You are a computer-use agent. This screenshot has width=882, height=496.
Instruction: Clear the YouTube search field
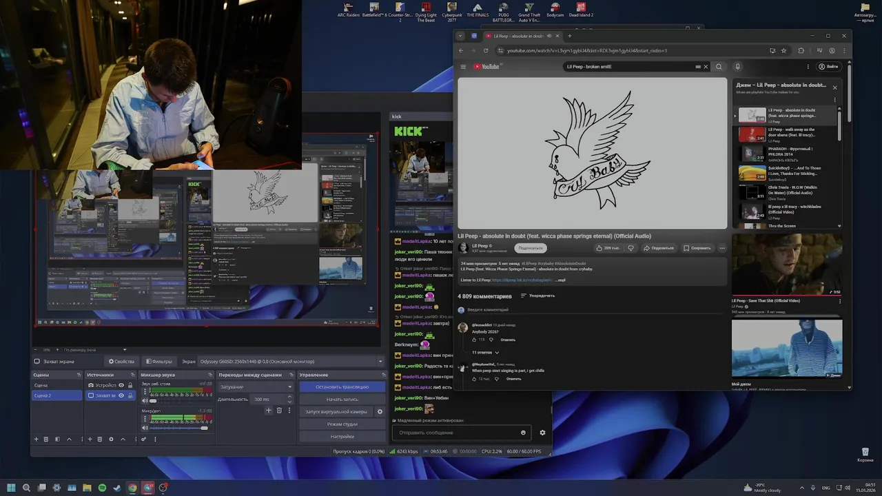point(706,67)
